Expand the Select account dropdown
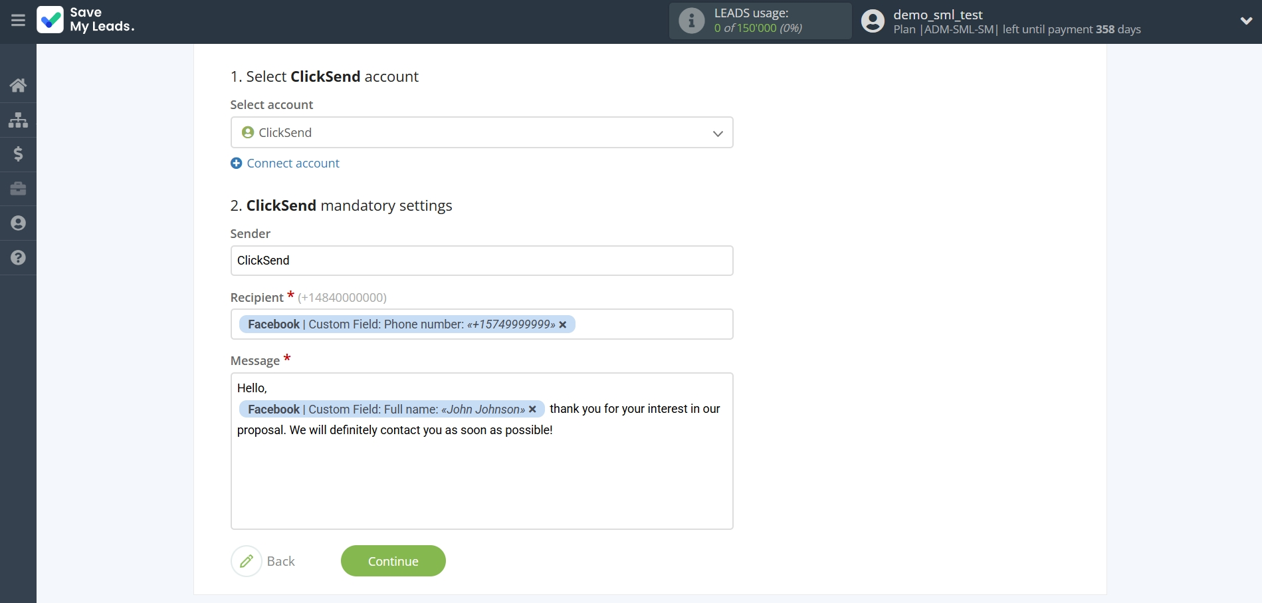This screenshot has height=603, width=1262. pyautogui.click(x=717, y=133)
